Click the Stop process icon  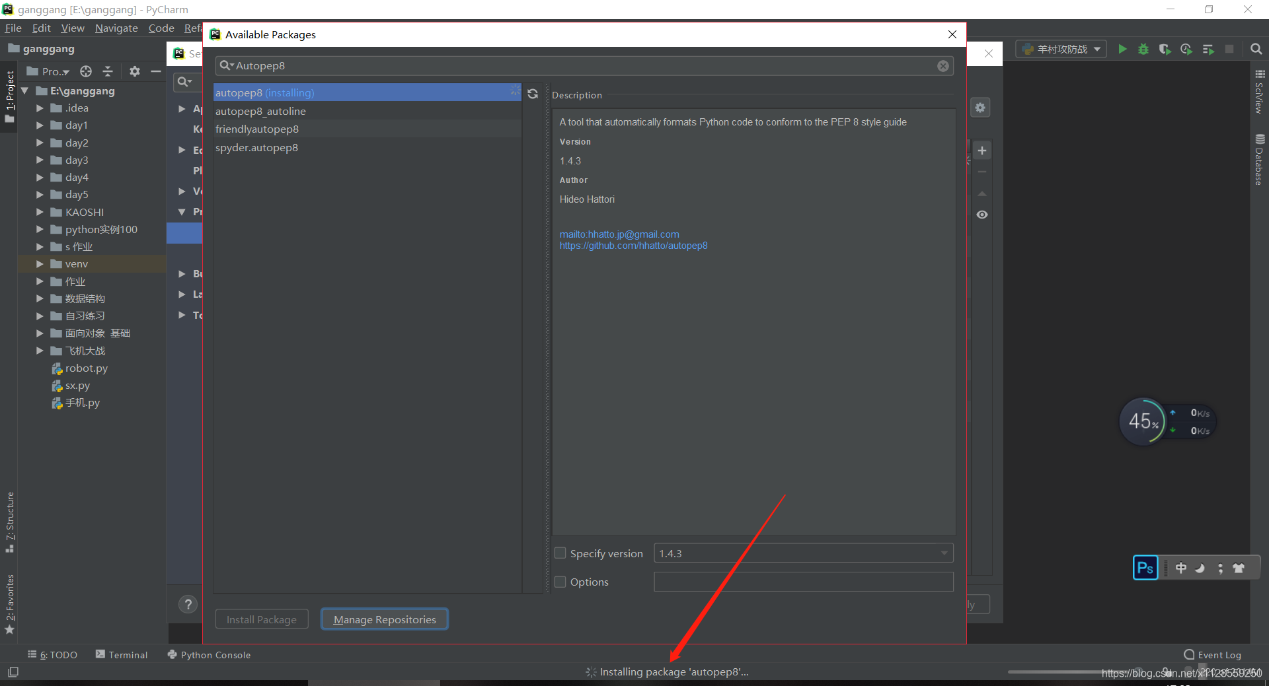pos(1229,49)
